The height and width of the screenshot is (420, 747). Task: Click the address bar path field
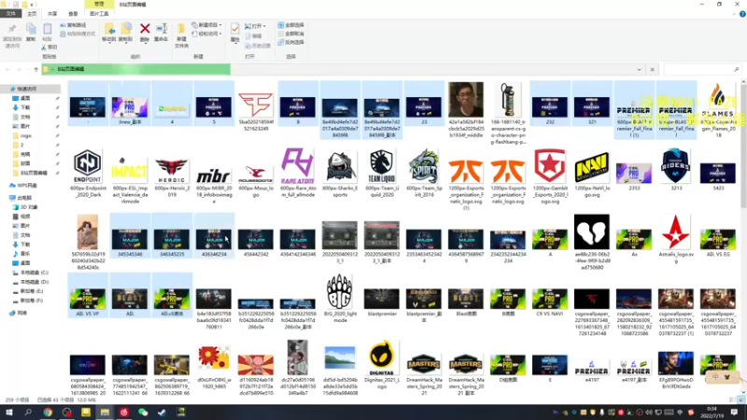pos(342,69)
